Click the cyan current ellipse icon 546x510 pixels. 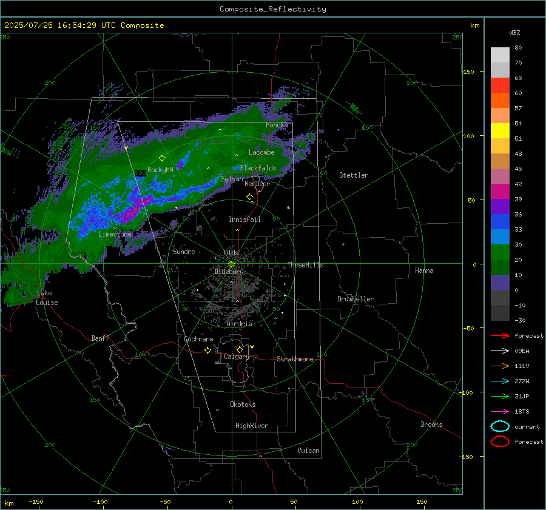pos(500,426)
